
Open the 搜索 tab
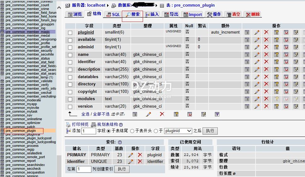pos(133,14)
